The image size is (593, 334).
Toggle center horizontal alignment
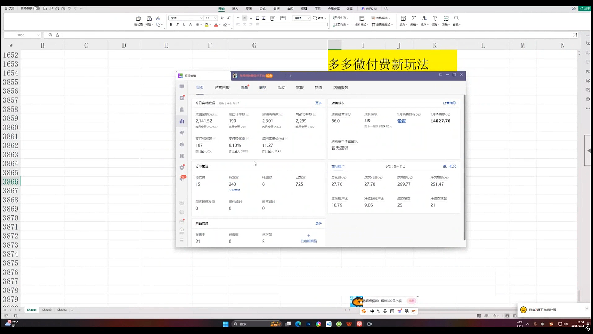(244, 25)
